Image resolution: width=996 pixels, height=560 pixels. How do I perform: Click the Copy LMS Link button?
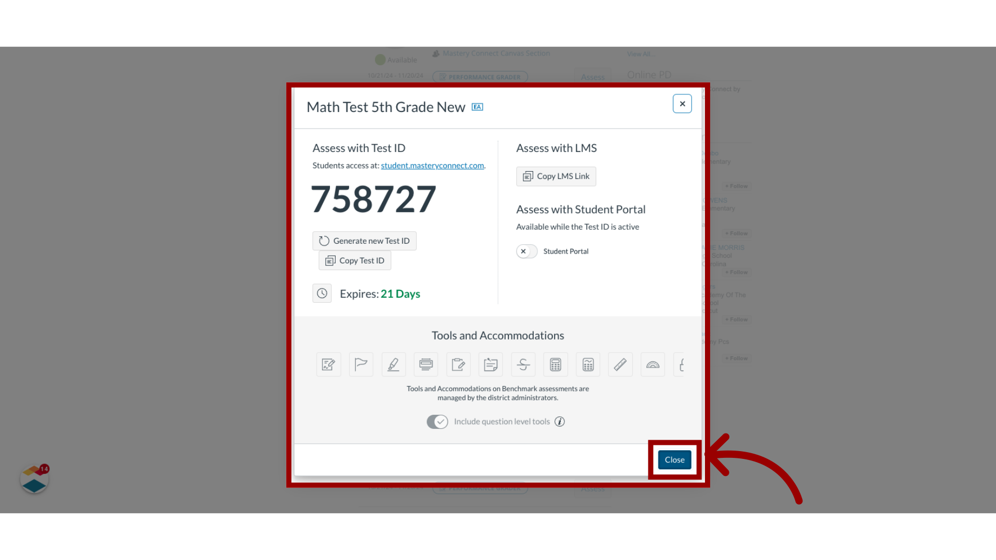[x=556, y=176]
